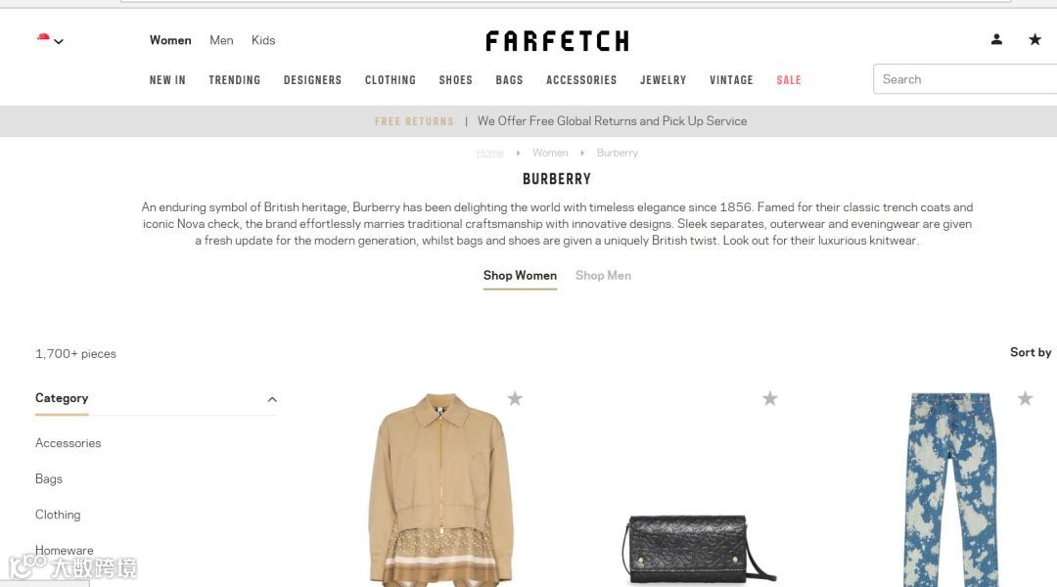Open the account profile icon

[996, 40]
